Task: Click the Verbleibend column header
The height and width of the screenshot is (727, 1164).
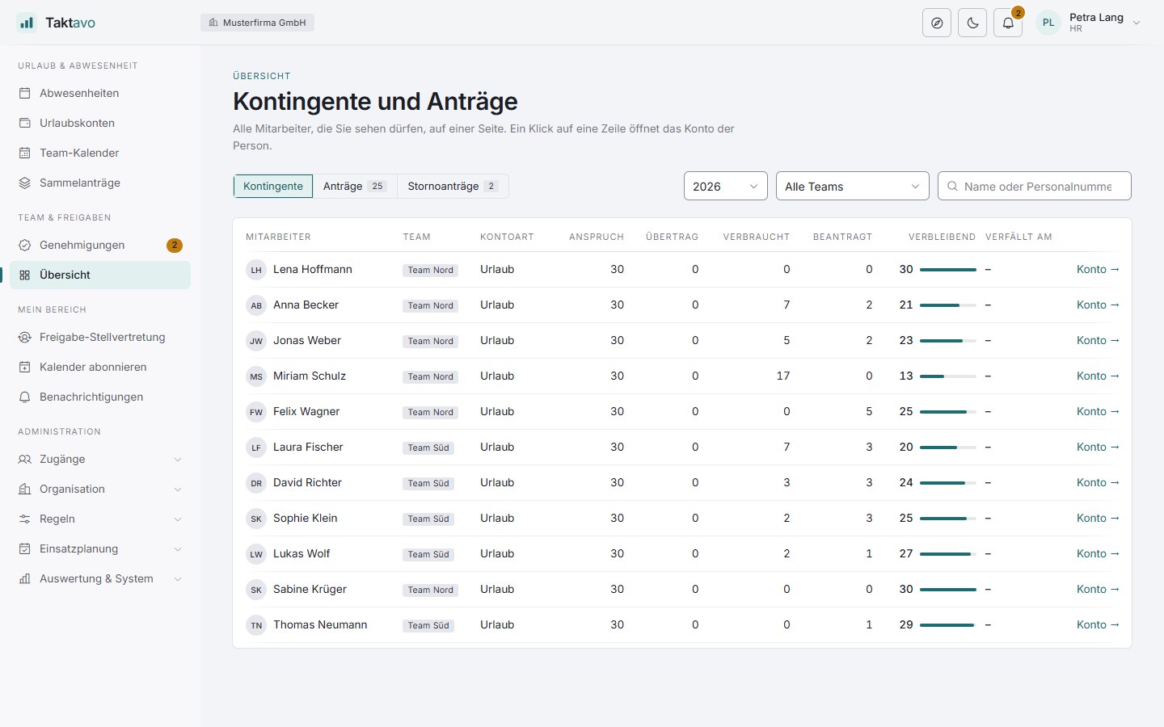Action: pos(942,237)
